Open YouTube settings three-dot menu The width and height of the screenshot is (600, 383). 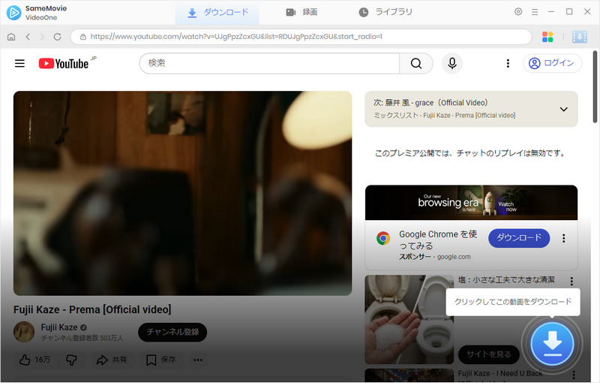point(508,63)
